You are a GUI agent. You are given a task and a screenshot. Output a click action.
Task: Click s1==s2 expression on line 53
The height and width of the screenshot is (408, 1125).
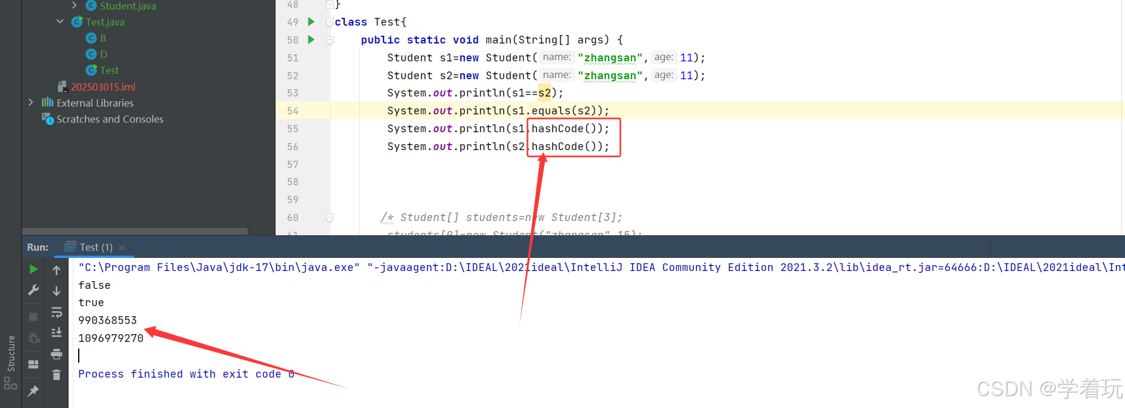(531, 93)
